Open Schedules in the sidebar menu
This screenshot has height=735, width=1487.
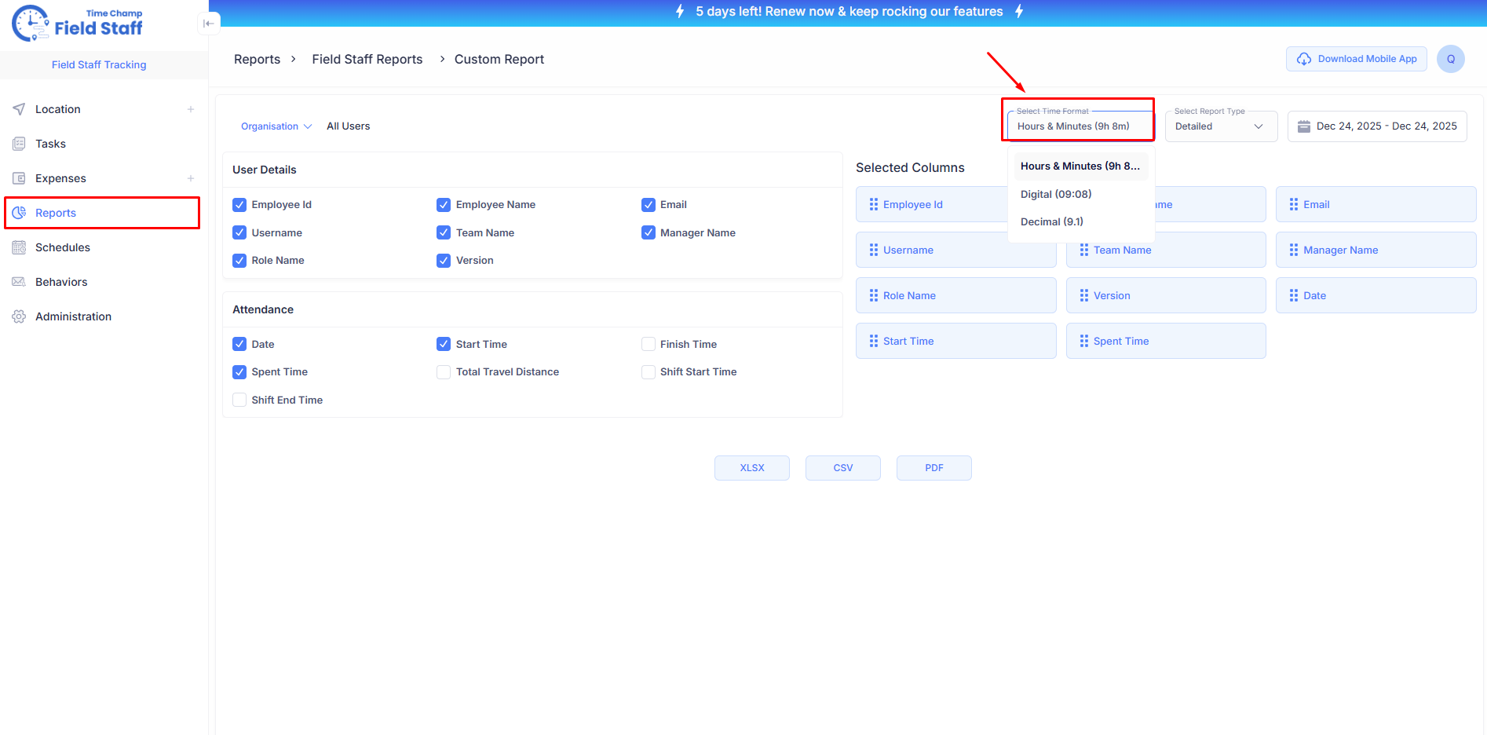102,247
